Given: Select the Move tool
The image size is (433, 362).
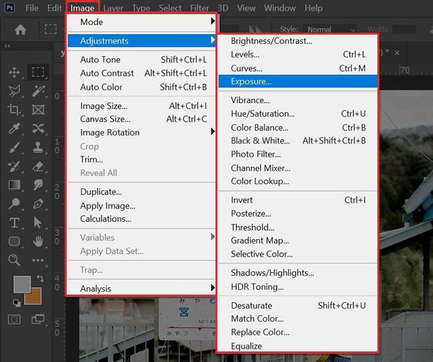Looking at the screenshot, I should (14, 72).
